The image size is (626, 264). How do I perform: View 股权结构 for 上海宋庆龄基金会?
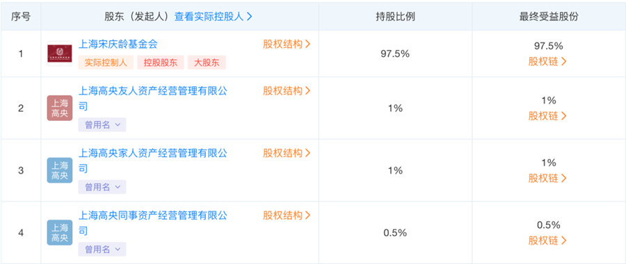click(x=287, y=44)
